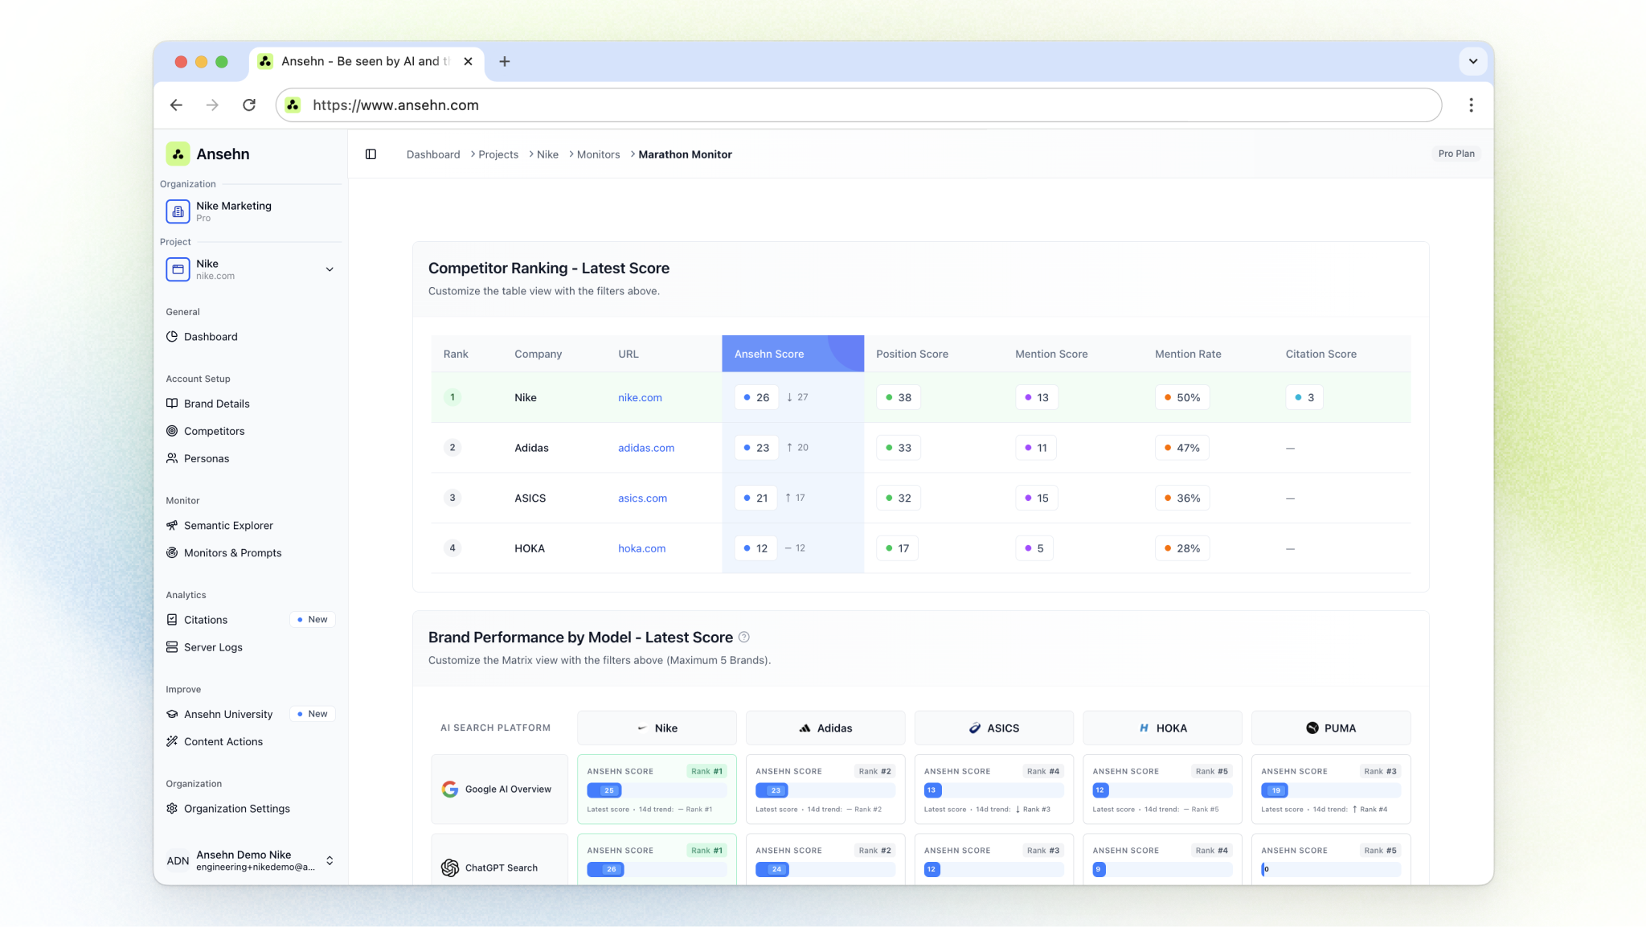Click the Competitors target icon
The width and height of the screenshot is (1646, 927).
tap(172, 431)
